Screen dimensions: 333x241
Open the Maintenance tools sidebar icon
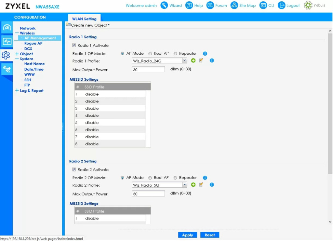pos(7,69)
